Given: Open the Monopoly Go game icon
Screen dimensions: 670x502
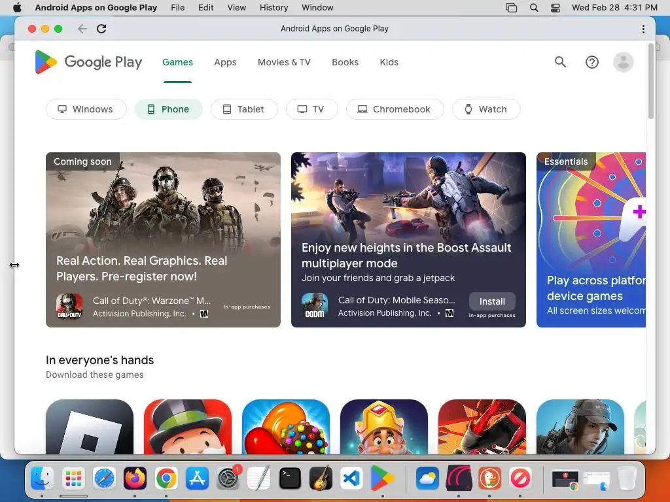Looking at the screenshot, I should pyautogui.click(x=188, y=427).
